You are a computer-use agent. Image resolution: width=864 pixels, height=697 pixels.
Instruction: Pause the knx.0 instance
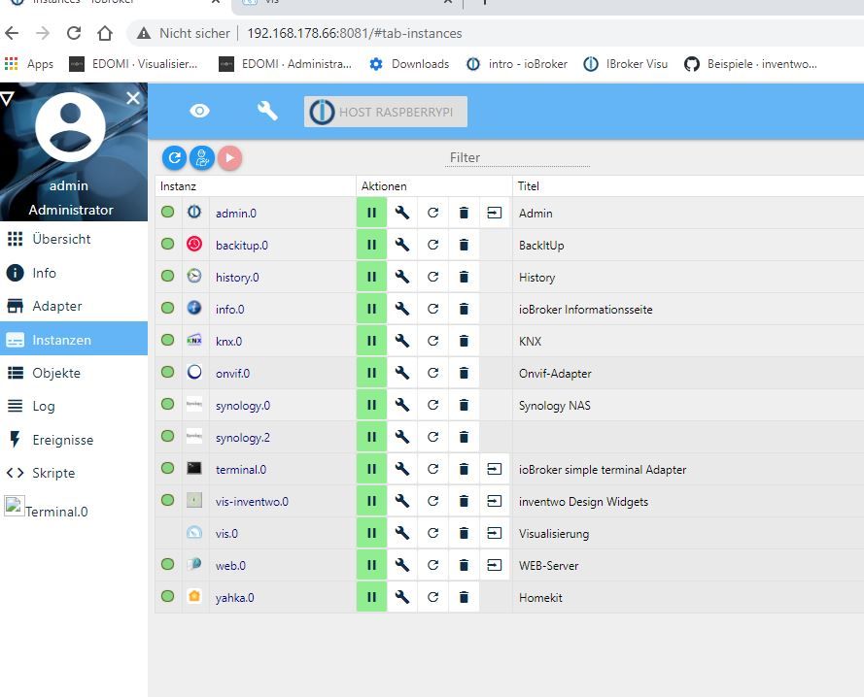coord(371,341)
